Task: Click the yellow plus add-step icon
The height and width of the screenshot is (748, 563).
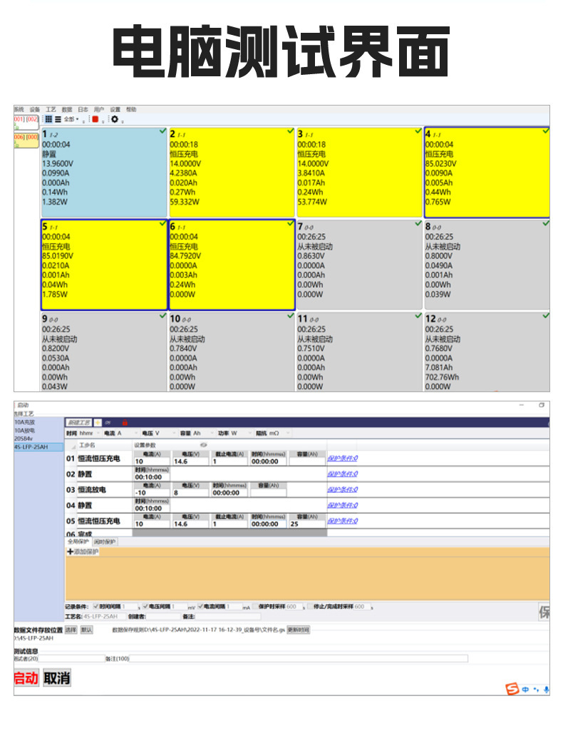Action: 98,423
